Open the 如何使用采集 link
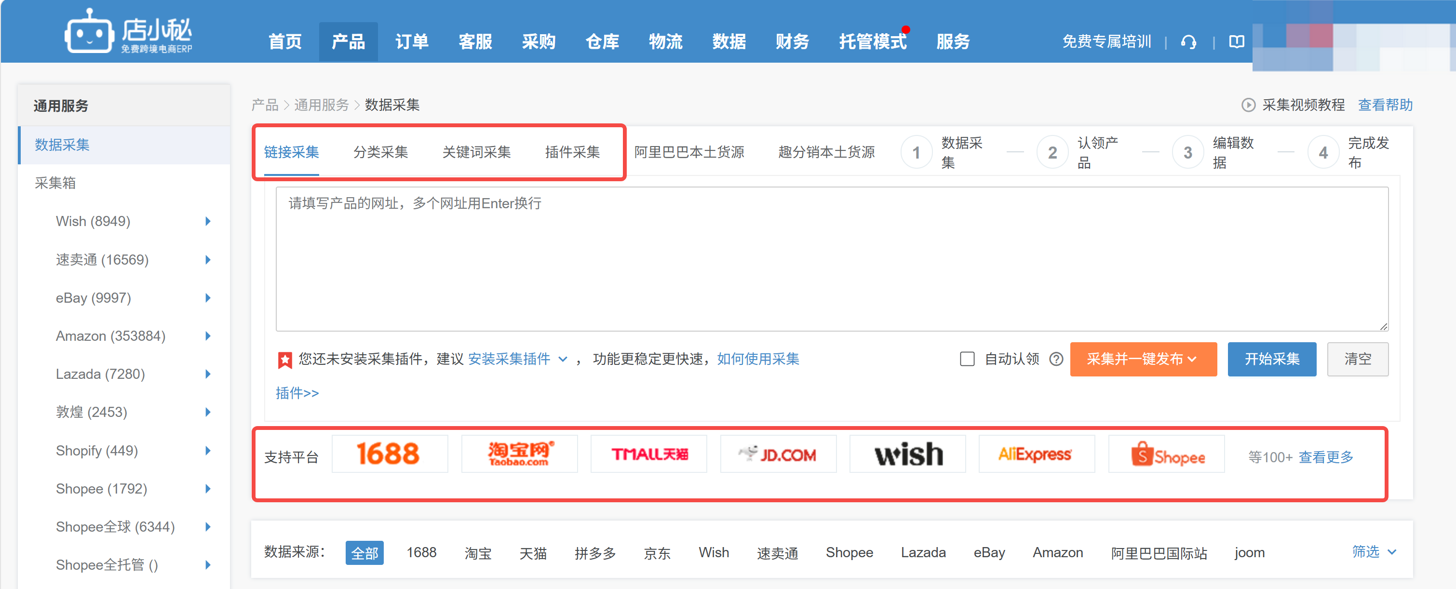This screenshot has height=589, width=1456. pos(758,359)
